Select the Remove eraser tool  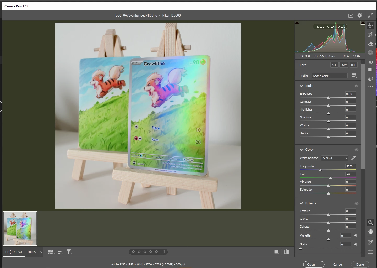pyautogui.click(x=370, y=44)
